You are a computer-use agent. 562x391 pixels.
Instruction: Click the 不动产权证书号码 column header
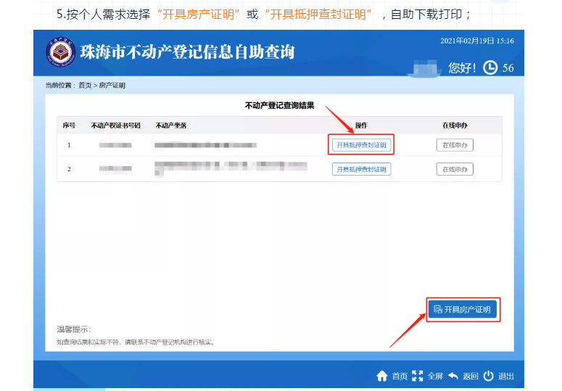click(x=115, y=125)
